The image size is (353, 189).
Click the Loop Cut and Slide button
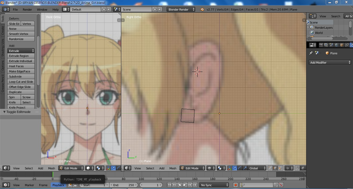pyautogui.click(x=21, y=82)
